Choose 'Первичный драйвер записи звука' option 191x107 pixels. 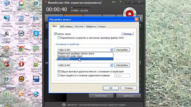(86, 53)
